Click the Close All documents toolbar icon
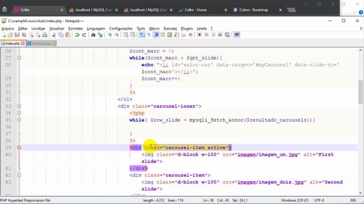Screen dimensions: 364x204 coord(38,35)
